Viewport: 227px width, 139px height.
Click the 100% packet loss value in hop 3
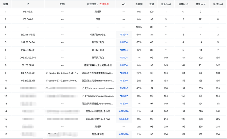(x=139, y=27)
